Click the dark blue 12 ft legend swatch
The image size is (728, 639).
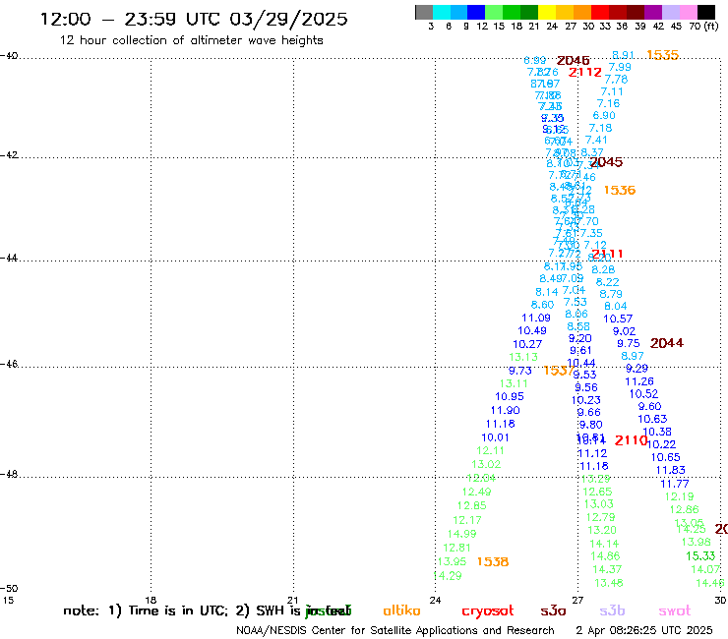(476, 12)
